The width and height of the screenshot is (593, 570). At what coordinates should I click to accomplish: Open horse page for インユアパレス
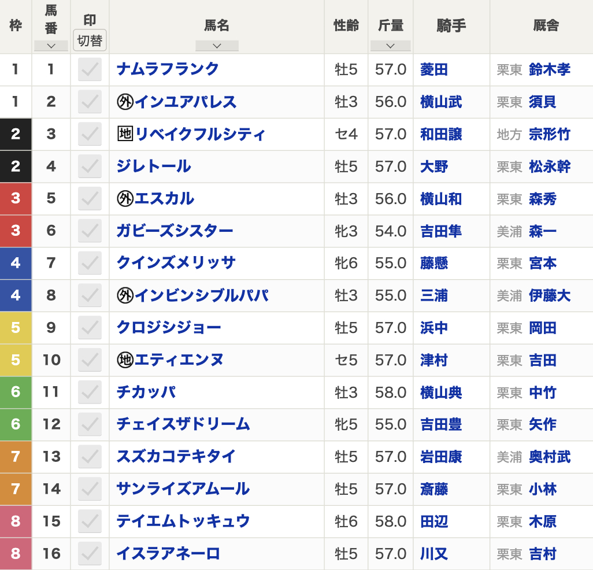(186, 102)
